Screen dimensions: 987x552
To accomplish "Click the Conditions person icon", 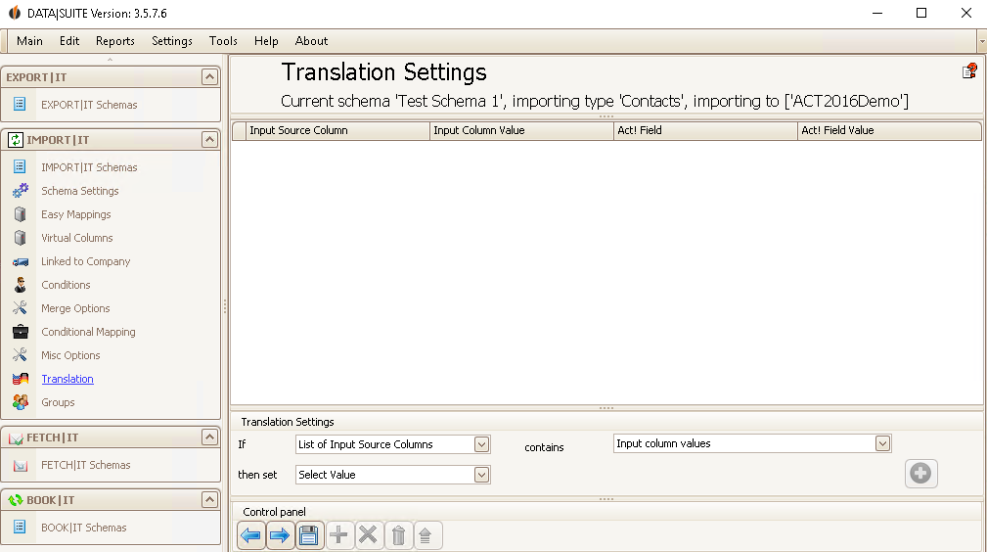I will 21,285.
